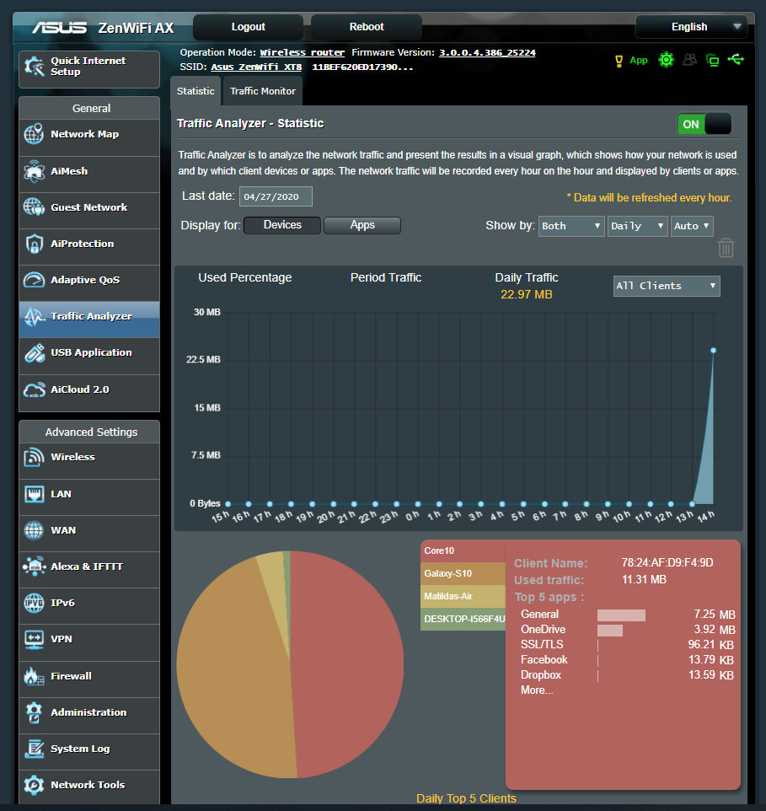766x811 pixels.
Task: Open the All Clients dropdown
Action: (x=667, y=286)
